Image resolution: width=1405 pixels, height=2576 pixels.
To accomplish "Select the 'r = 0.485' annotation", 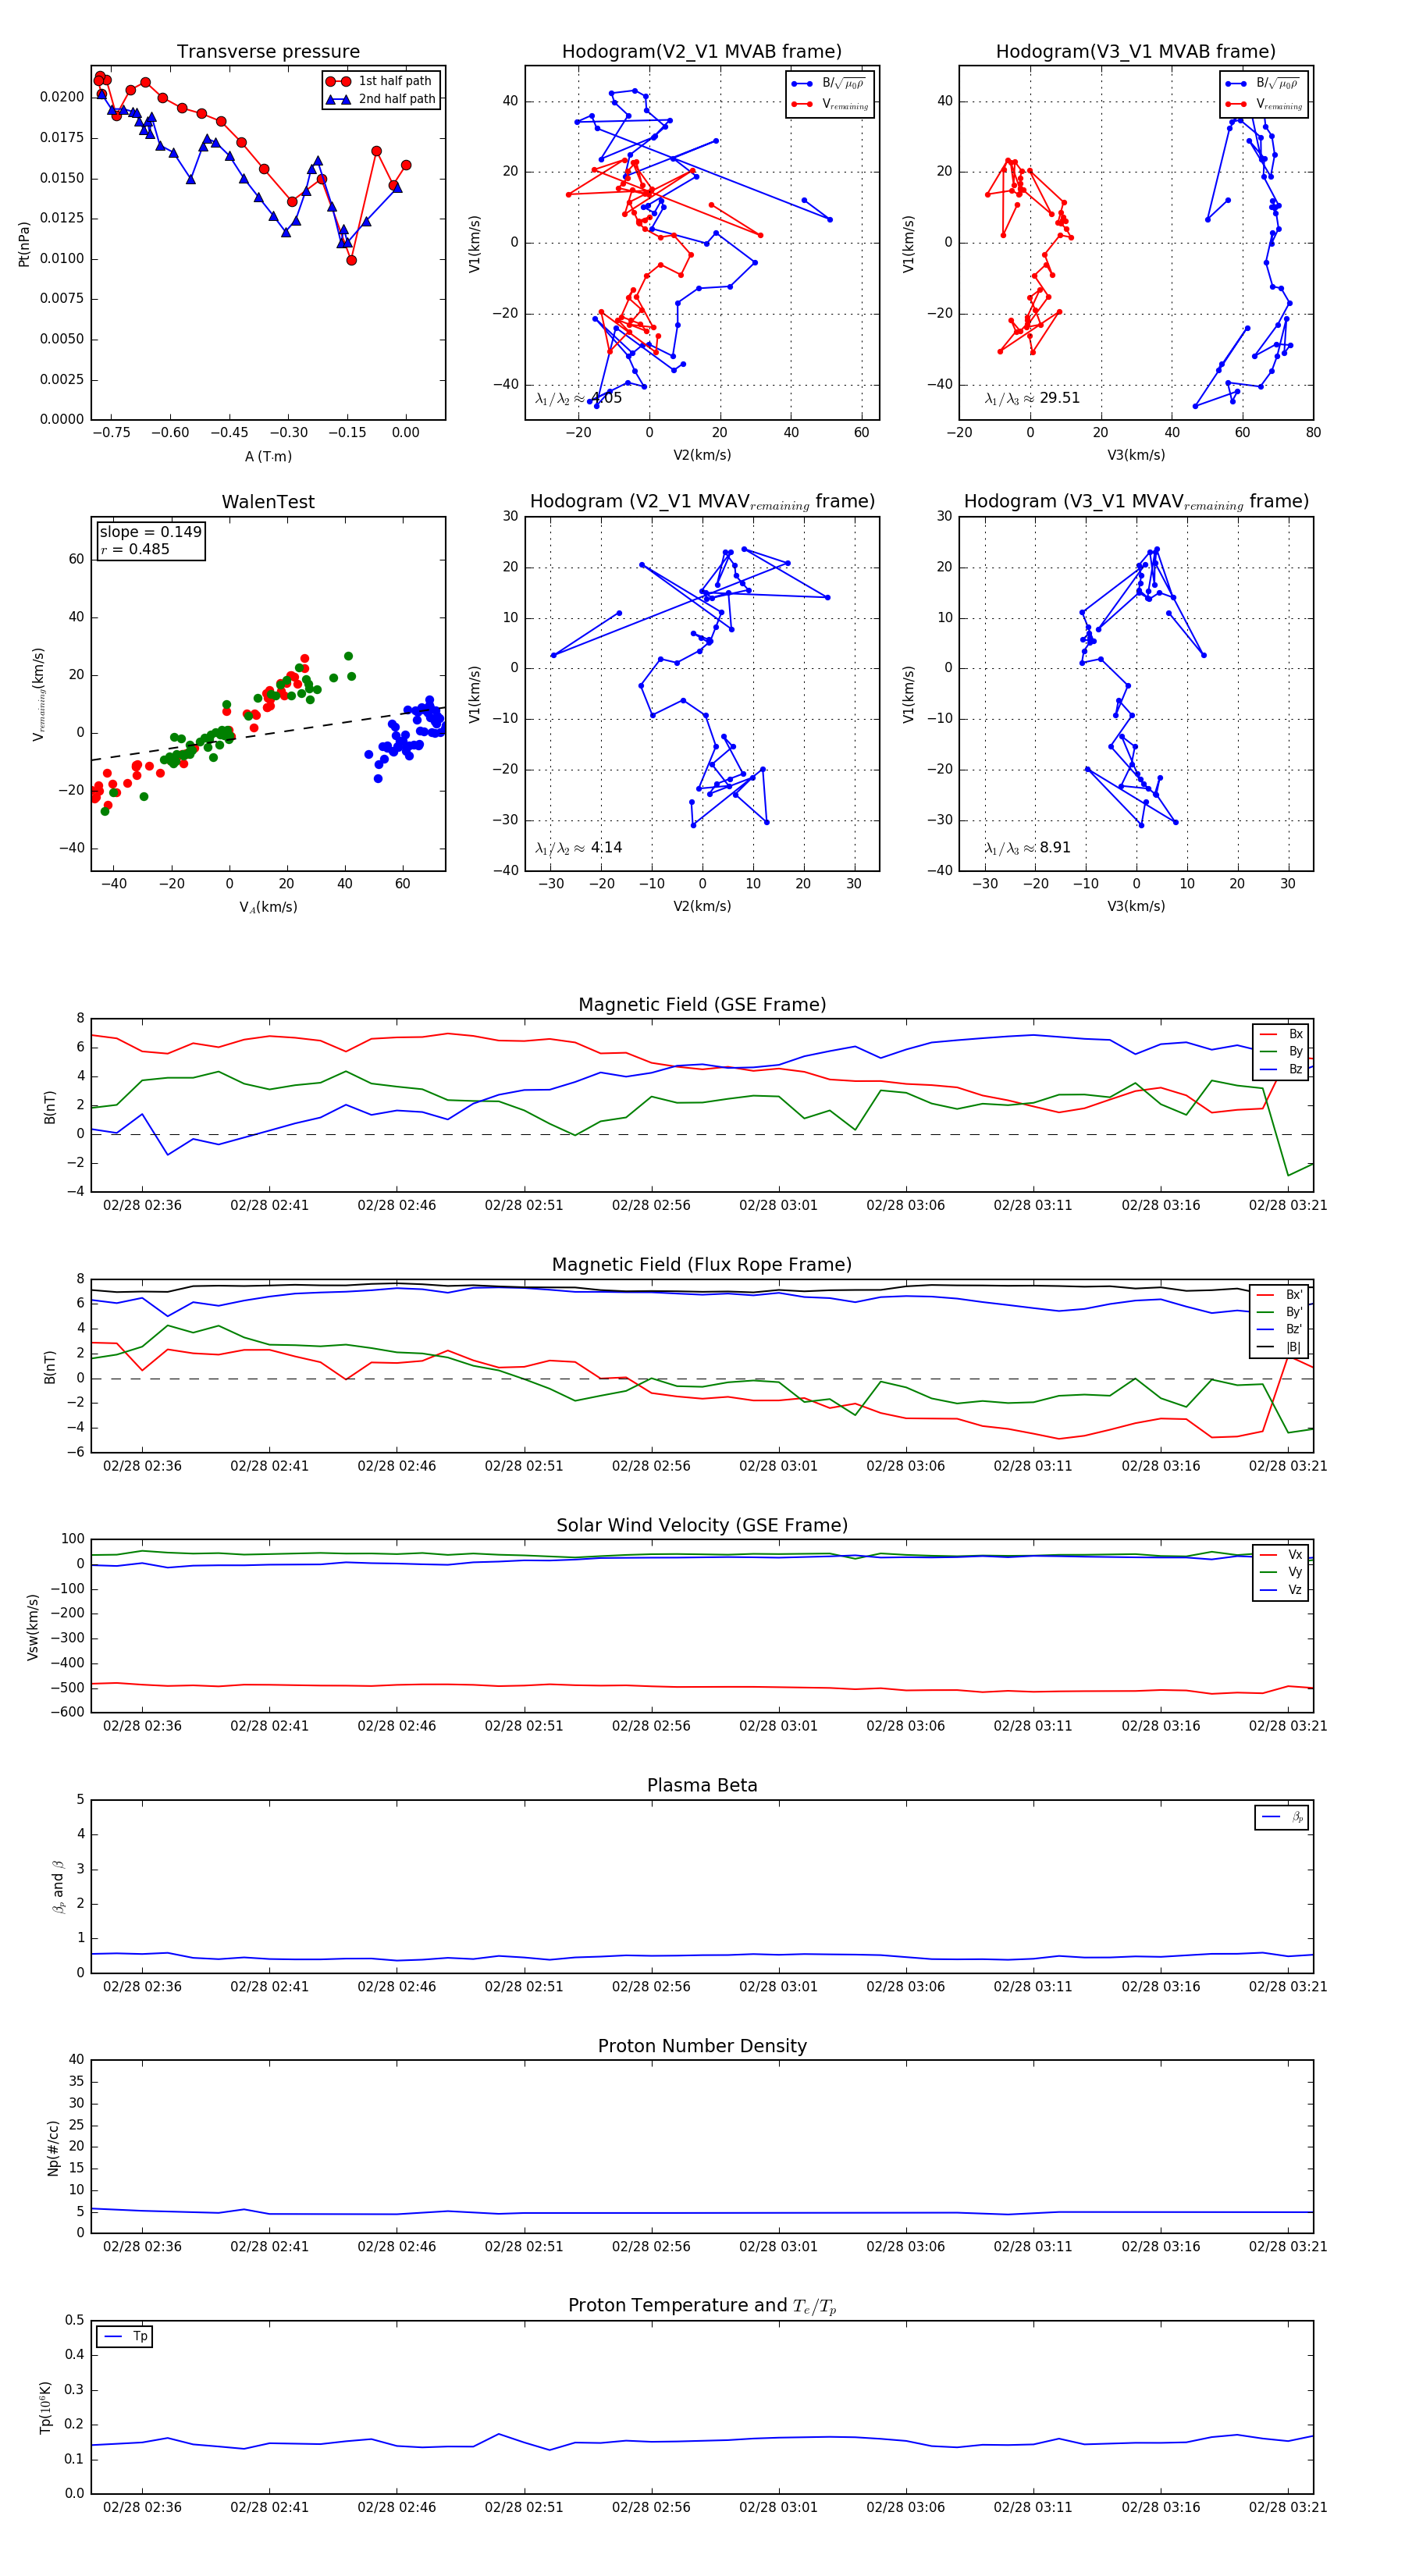I will (135, 549).
